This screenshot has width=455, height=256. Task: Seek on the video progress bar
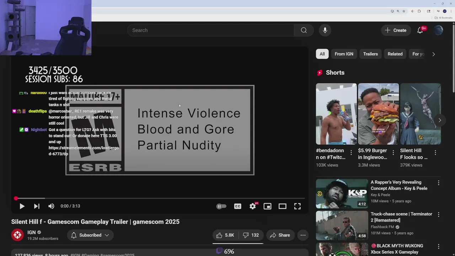click(x=160, y=198)
